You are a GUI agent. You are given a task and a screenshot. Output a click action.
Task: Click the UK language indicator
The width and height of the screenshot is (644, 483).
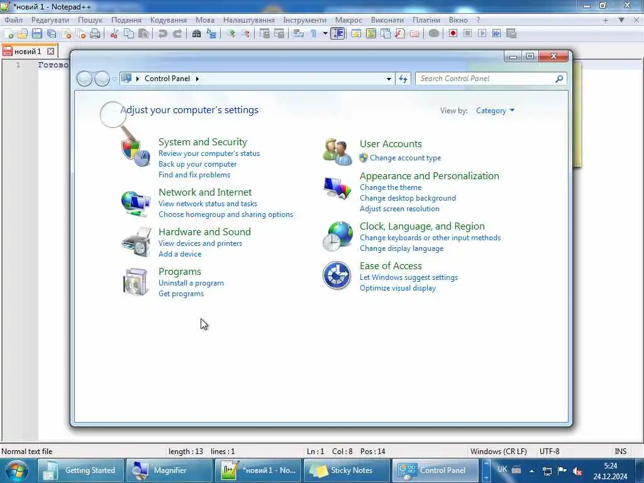[x=502, y=469]
